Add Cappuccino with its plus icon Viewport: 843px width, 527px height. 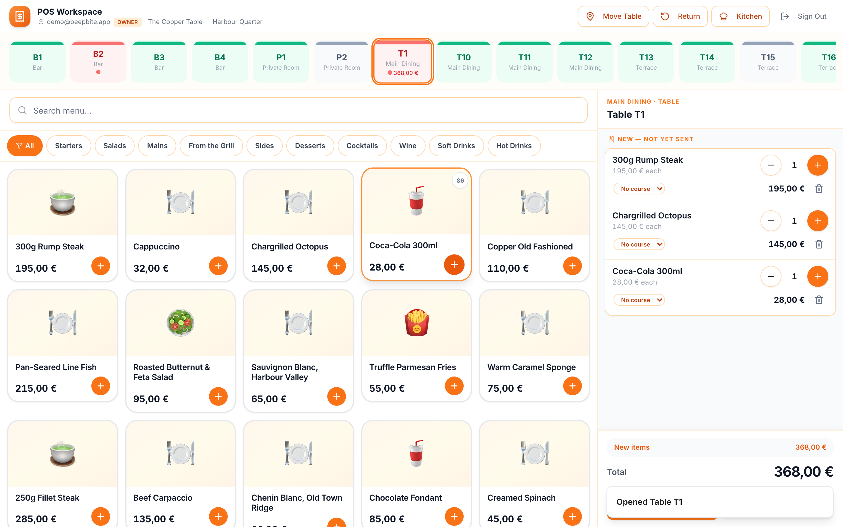(x=218, y=266)
